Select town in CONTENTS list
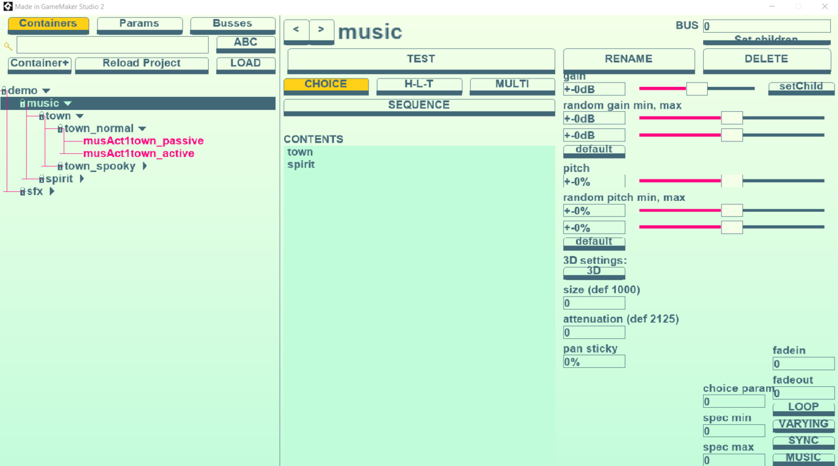Viewport: 838px width, 466px height. click(300, 152)
